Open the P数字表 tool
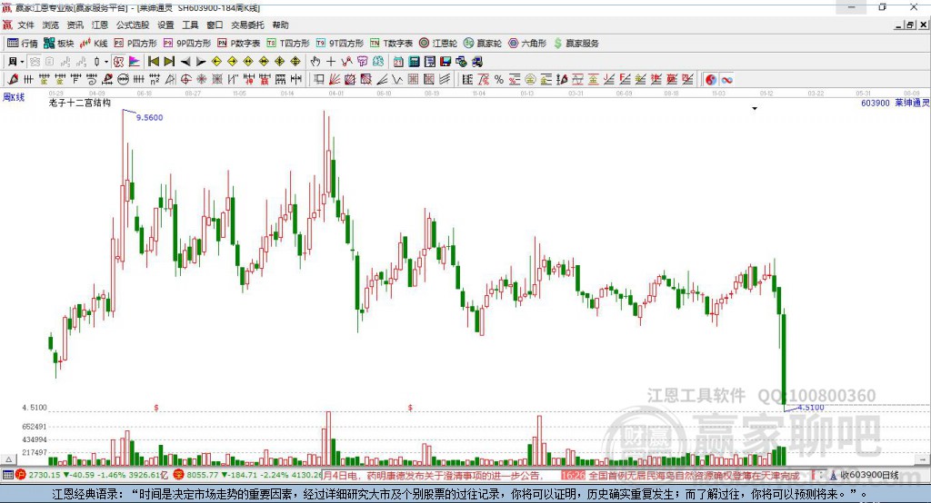Screen dimensions: 931x503 pos(239,44)
